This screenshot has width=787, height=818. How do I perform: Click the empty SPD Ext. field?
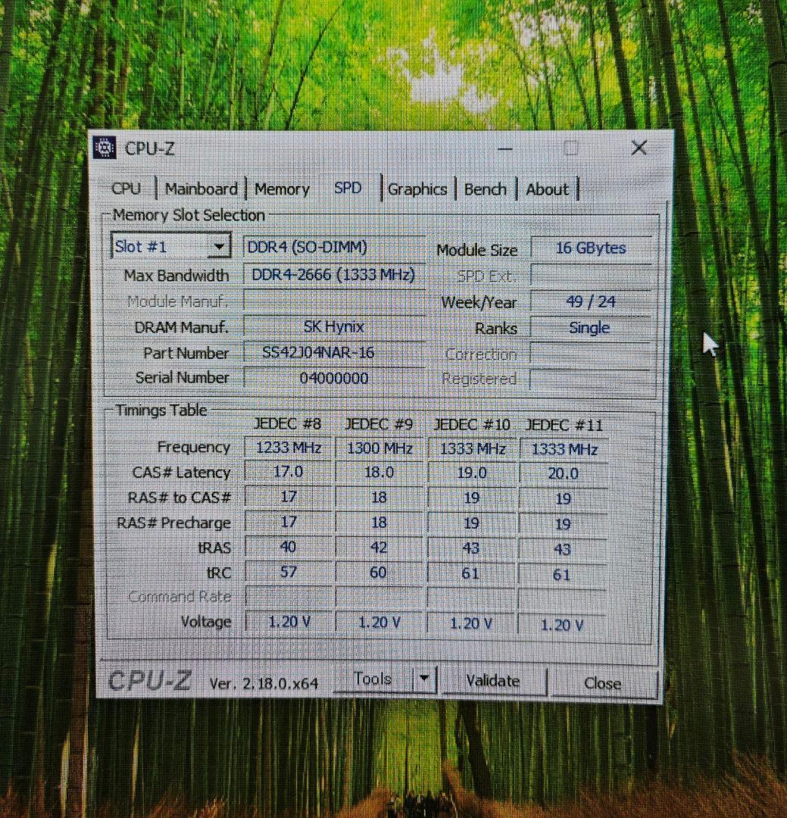[x=591, y=275]
